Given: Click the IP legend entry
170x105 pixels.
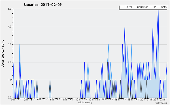Looking at the screenshot, I should pos(152,7).
